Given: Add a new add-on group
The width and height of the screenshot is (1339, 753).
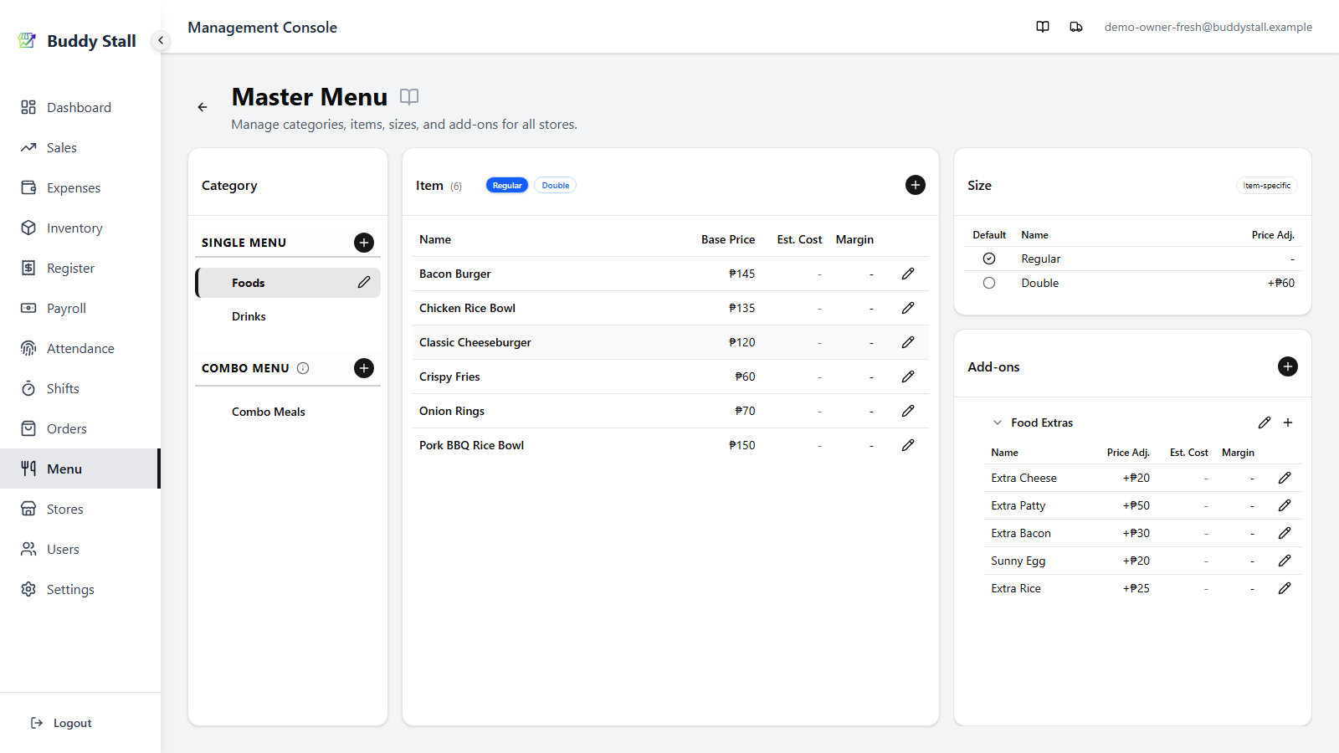Looking at the screenshot, I should [1288, 366].
